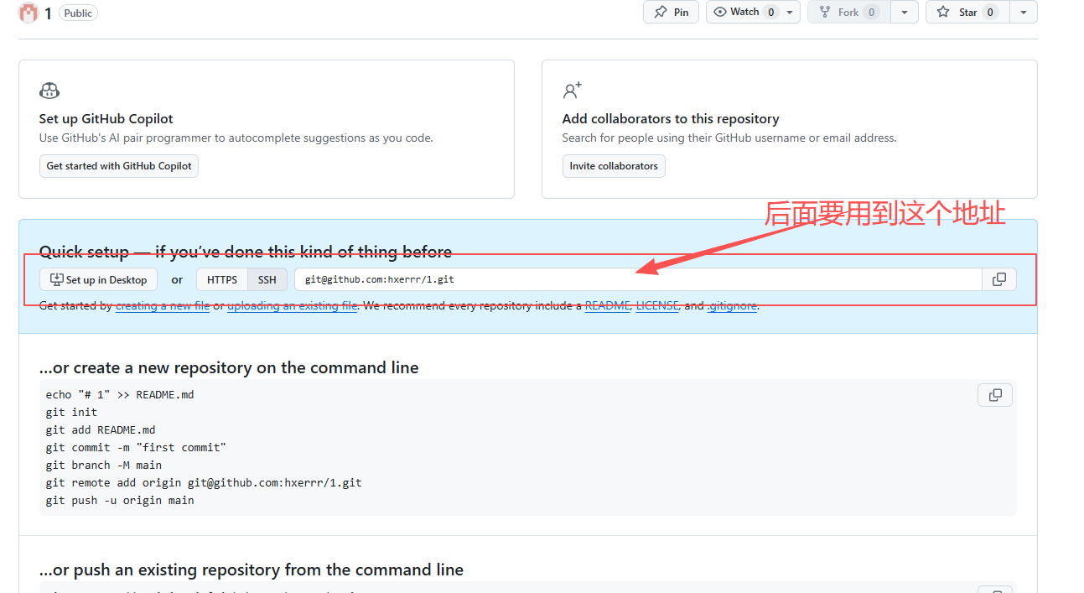Image resolution: width=1084 pixels, height=593 pixels.
Task: Click the echo "# 1" >> README.md line
Action: (120, 394)
